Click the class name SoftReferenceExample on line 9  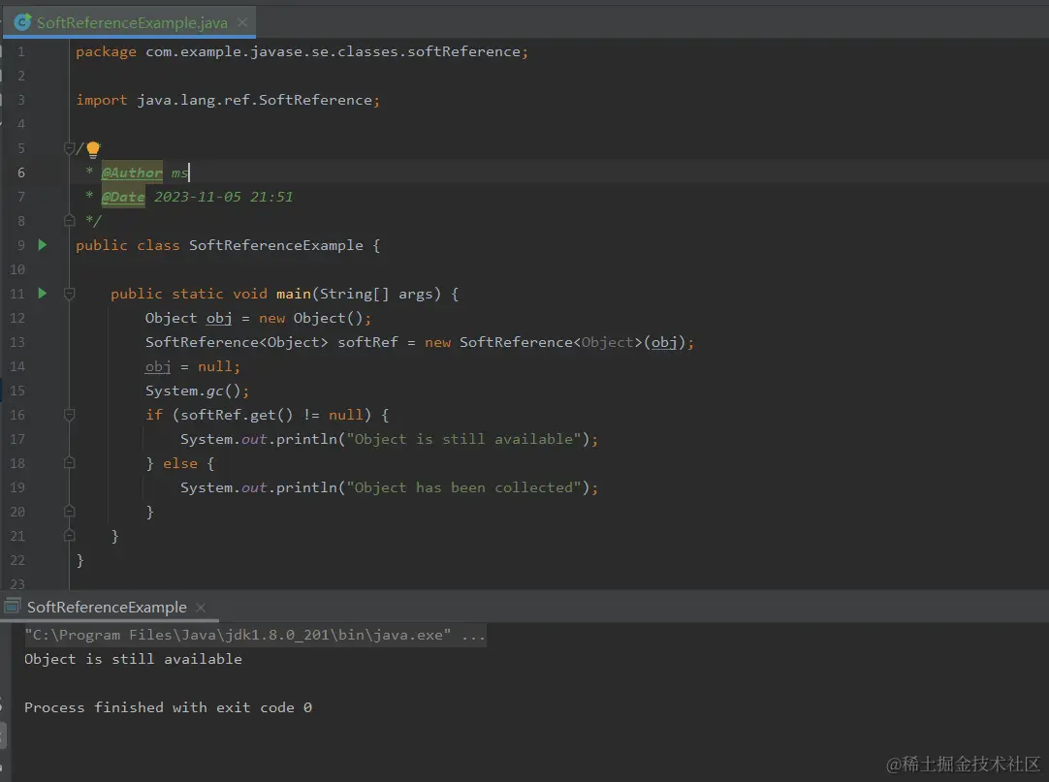click(x=275, y=245)
